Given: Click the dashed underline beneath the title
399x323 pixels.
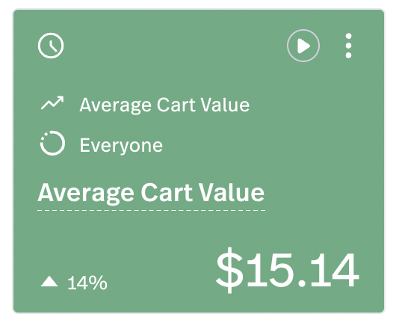Looking at the screenshot, I should pos(152,210).
